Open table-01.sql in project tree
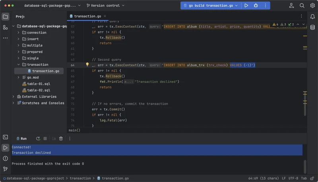The image size is (318, 182). click(39, 84)
